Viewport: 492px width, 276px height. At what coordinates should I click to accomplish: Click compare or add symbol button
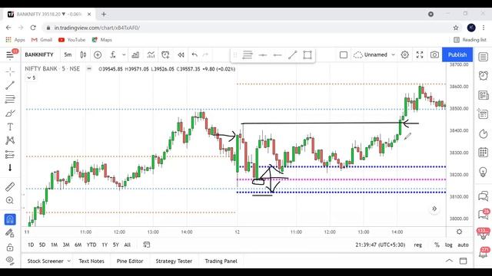[x=98, y=54]
